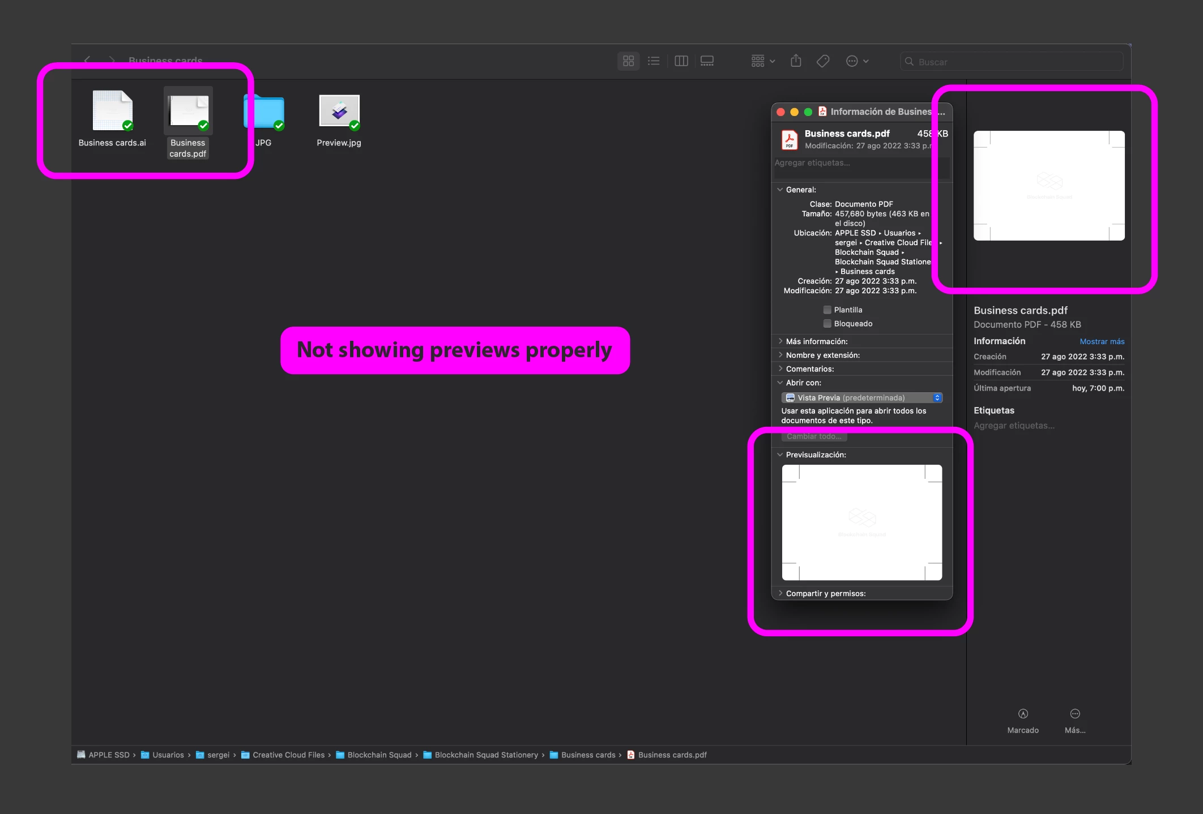
Task: Click Blockchain Squad in path bar
Action: pyautogui.click(x=379, y=755)
